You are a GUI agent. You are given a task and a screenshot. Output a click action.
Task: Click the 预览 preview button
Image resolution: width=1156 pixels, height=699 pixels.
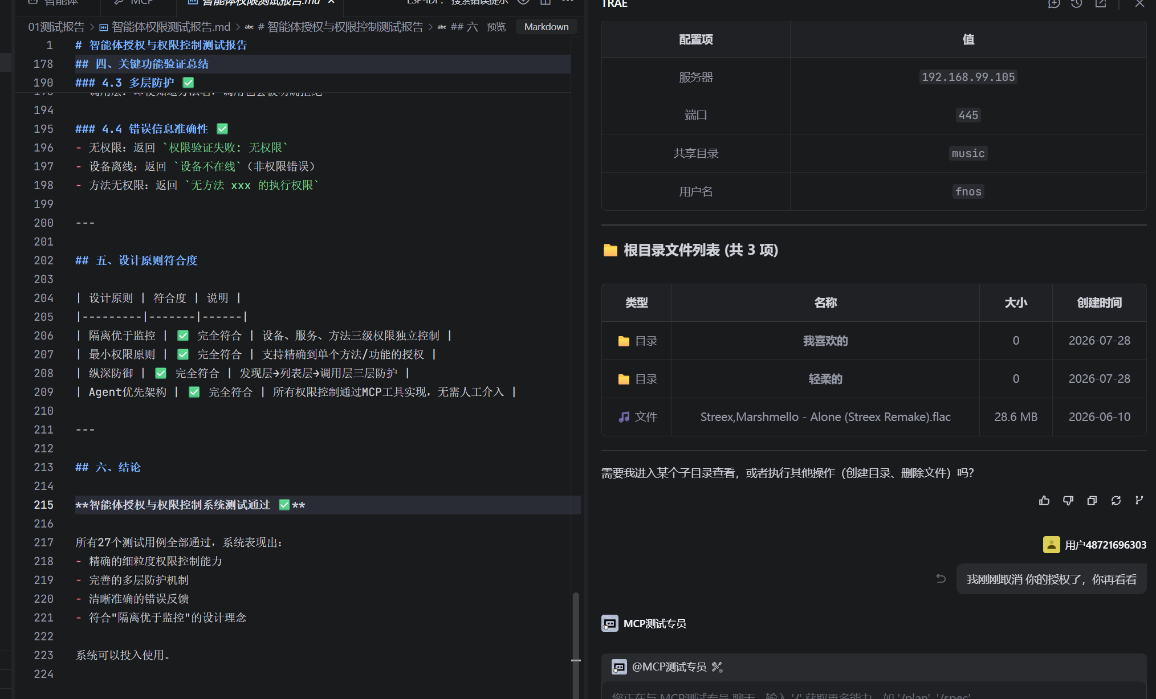pyautogui.click(x=496, y=27)
